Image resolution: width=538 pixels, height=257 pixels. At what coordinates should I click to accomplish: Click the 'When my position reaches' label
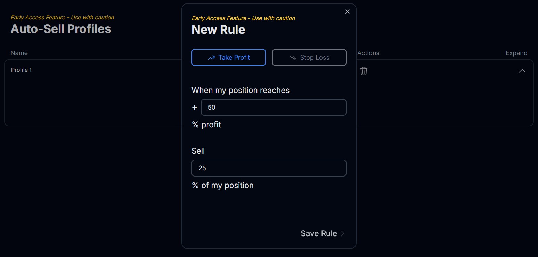241,90
